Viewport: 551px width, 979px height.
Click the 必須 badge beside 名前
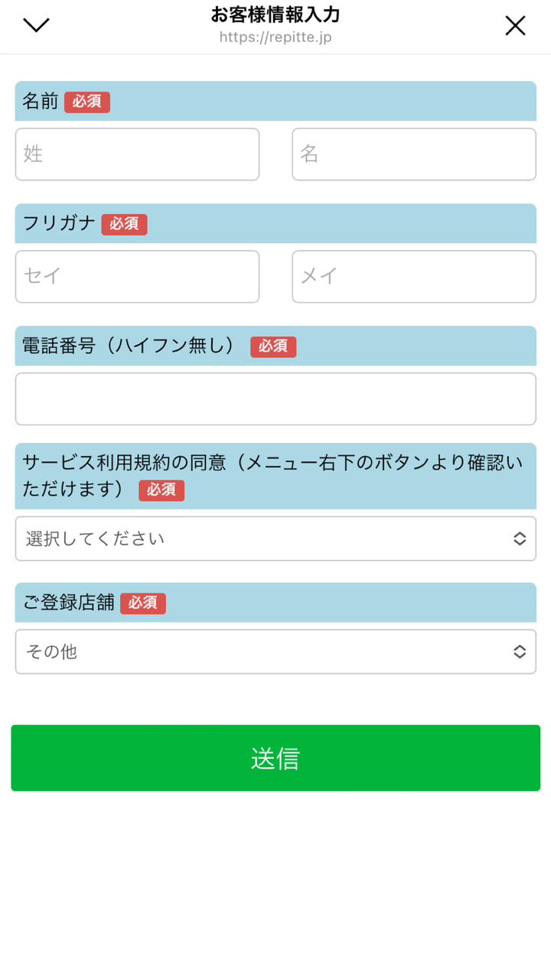[x=87, y=102]
